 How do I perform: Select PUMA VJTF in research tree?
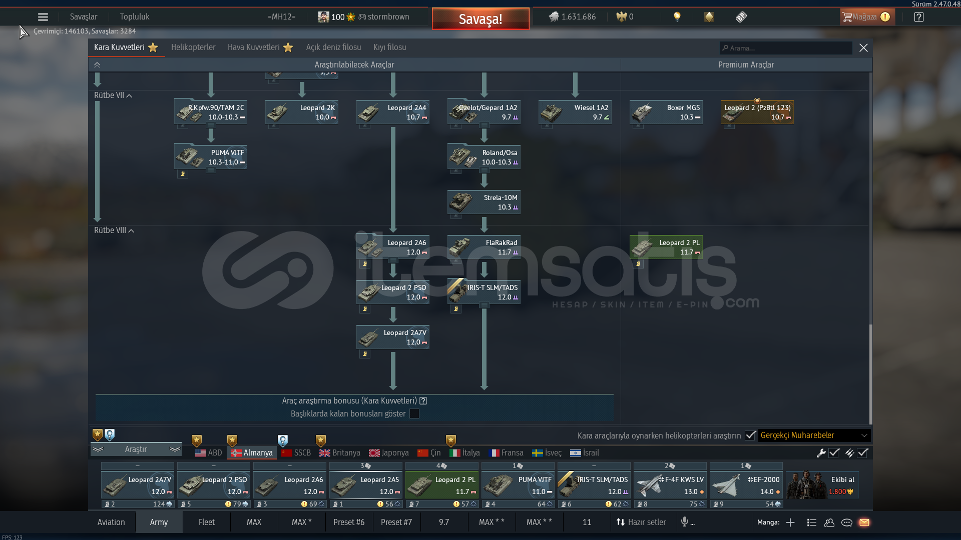click(211, 157)
